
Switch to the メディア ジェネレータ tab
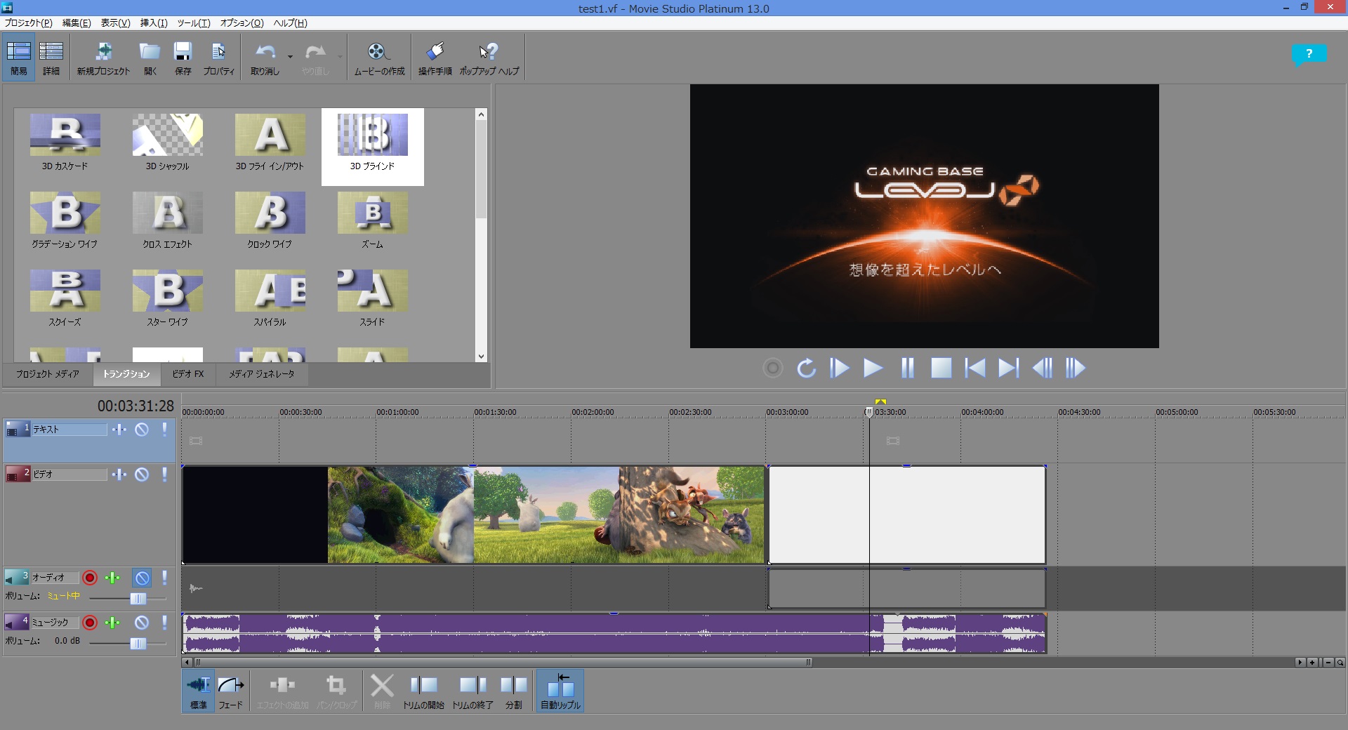(x=261, y=374)
